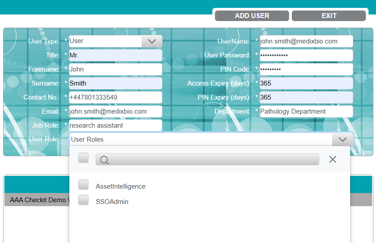The image size is (376, 243).
Task: Toggle the select-all roles checkbox
Action: (83, 158)
